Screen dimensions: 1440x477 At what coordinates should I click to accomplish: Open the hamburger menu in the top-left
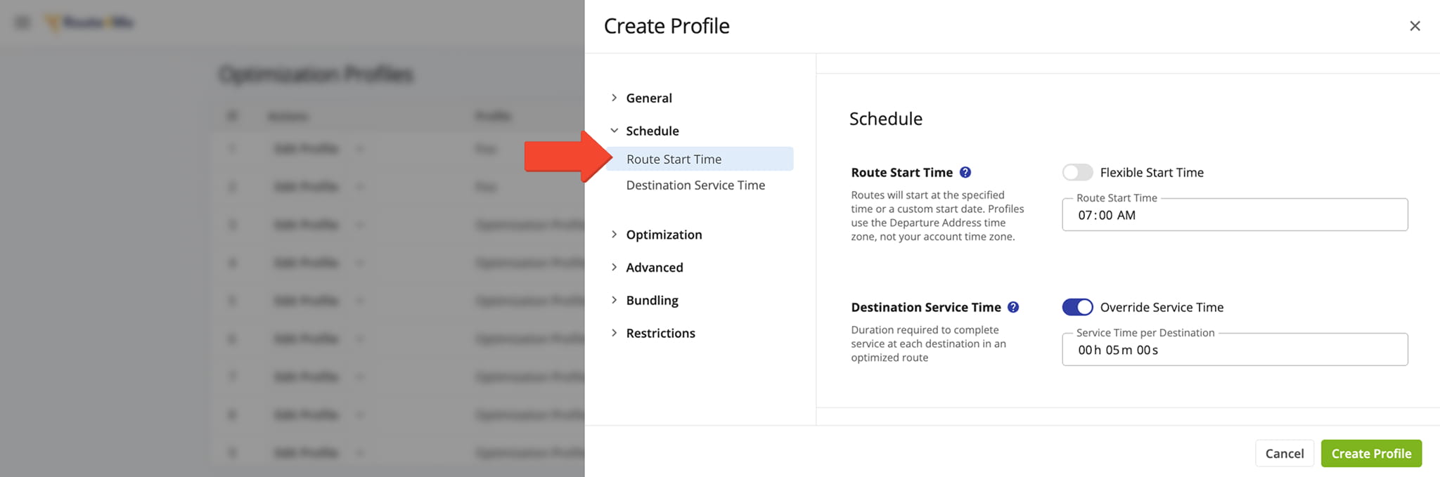pos(22,22)
